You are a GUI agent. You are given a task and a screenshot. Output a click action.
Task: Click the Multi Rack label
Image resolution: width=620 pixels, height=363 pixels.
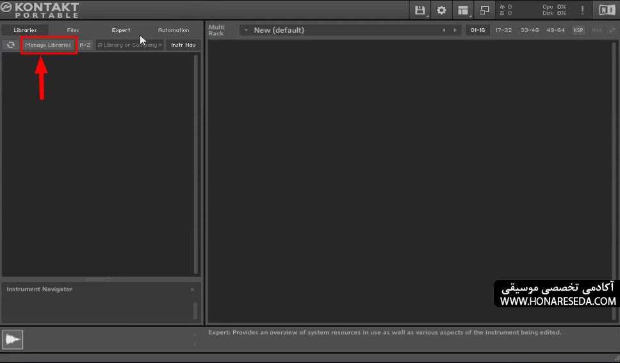click(x=216, y=30)
